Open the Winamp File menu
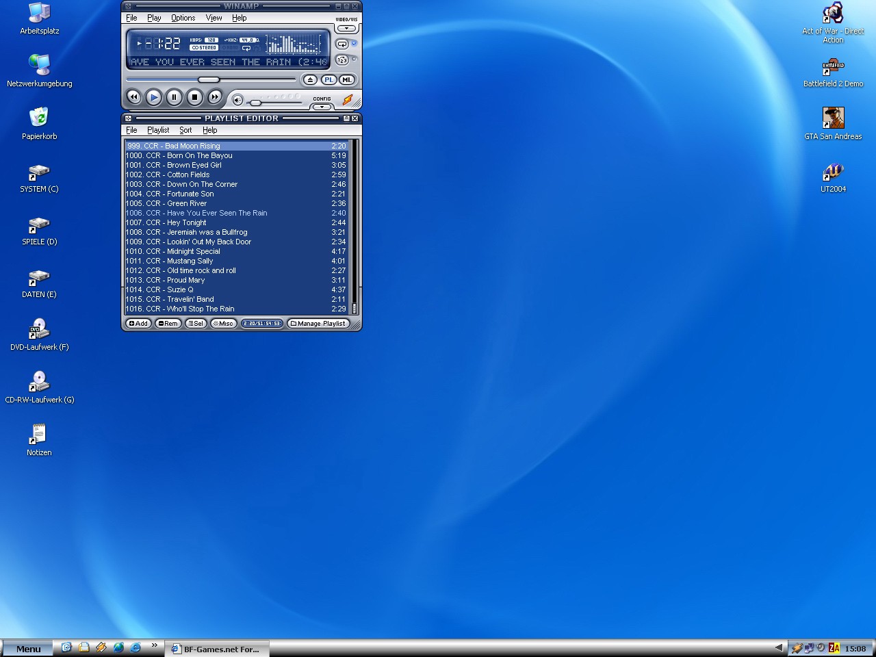This screenshot has width=876, height=657. coord(131,18)
